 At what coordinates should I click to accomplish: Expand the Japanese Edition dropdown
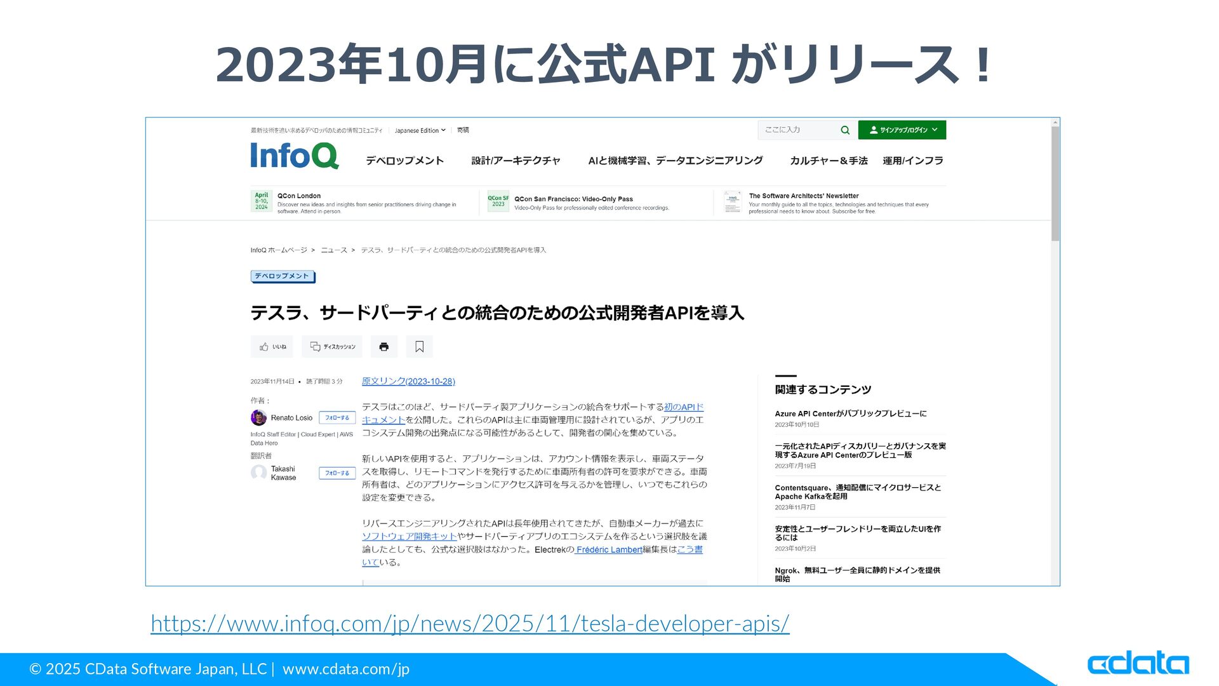[x=420, y=130]
